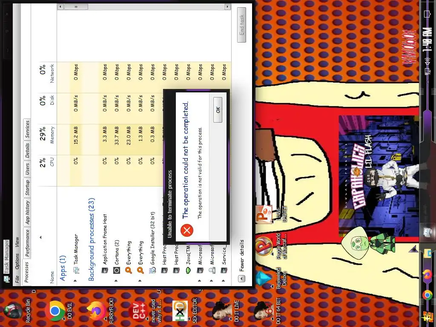The image size is (436, 327).
Task: Select the Application Frame Host process name
Action: click(x=105, y=239)
